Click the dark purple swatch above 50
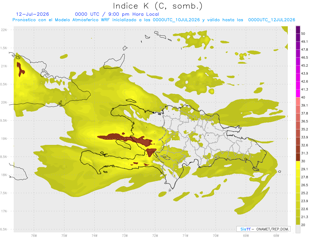The width and height of the screenshot is (310, 239). pyautogui.click(x=298, y=30)
